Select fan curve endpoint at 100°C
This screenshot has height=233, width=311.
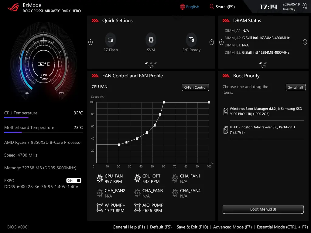[209, 102]
